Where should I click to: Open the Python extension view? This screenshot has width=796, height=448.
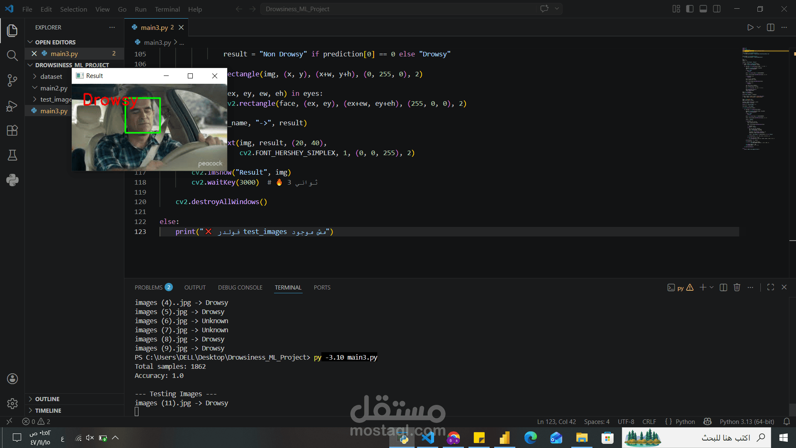coord(12,180)
